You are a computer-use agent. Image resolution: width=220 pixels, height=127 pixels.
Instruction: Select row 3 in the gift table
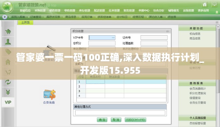122,91
